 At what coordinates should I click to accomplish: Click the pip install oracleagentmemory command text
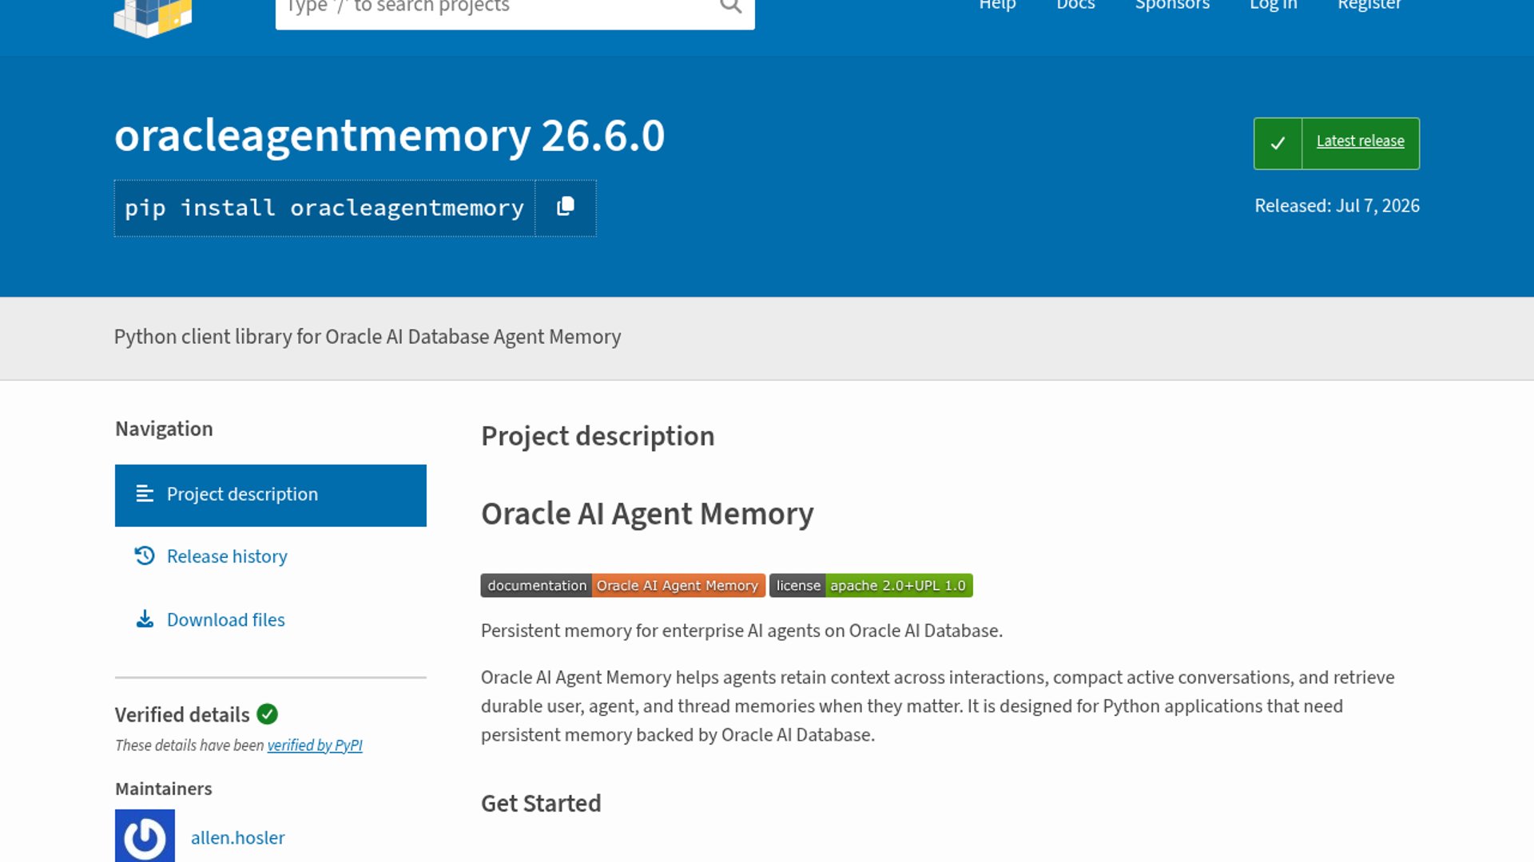324,208
